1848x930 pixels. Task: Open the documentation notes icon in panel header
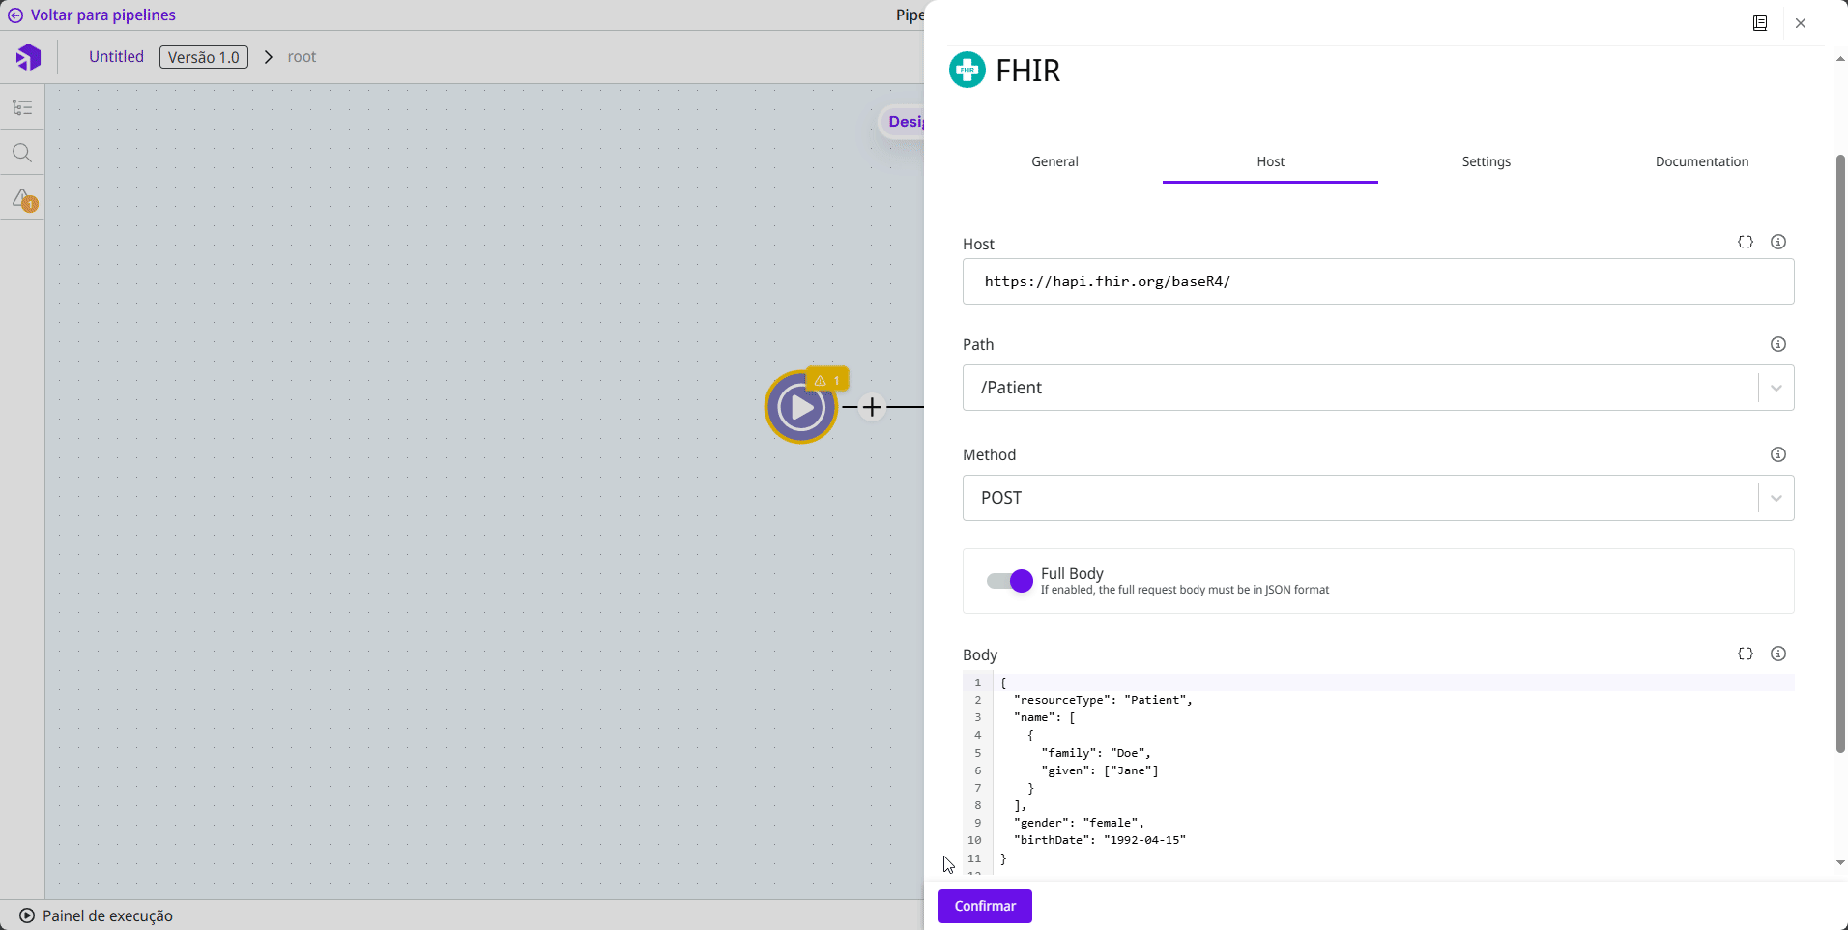(1760, 23)
